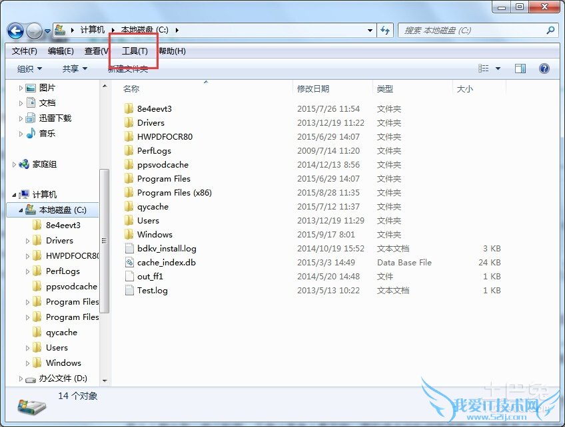
Task: Select the Drivers folder icon in the file list
Action: tap(129, 122)
